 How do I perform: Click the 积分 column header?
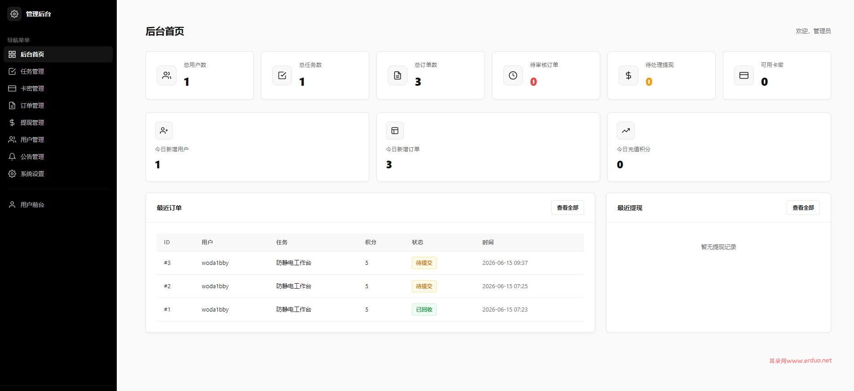click(x=371, y=242)
